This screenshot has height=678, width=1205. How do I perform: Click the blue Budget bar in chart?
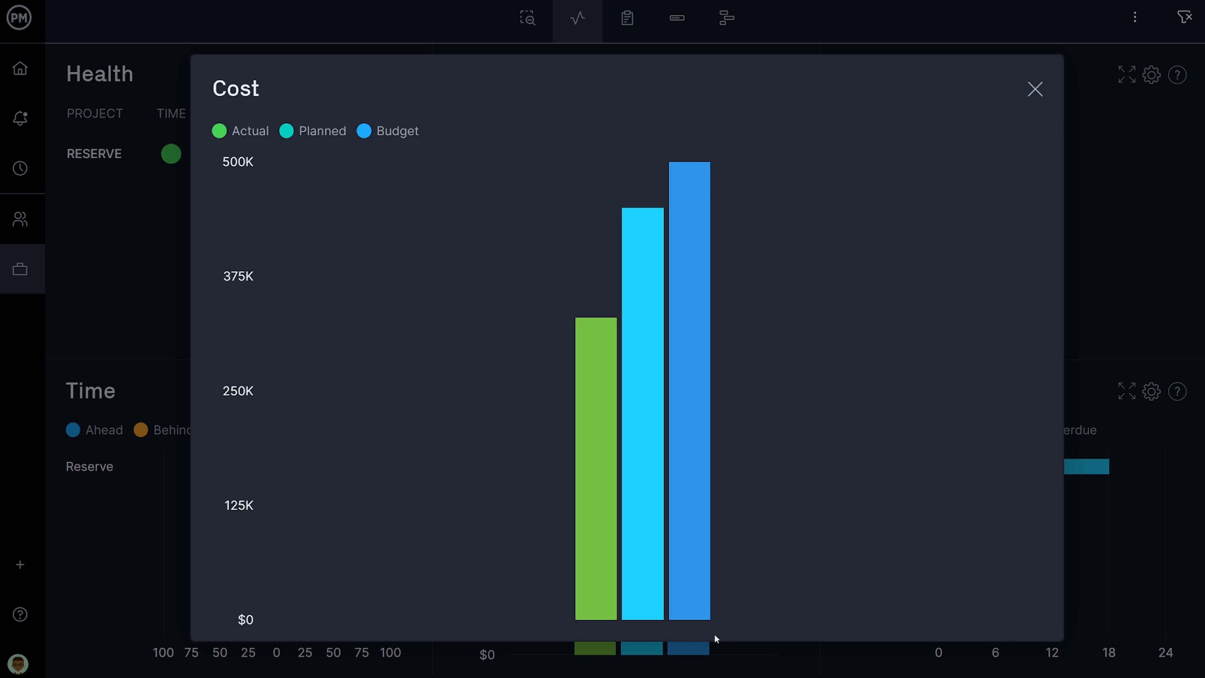point(689,391)
